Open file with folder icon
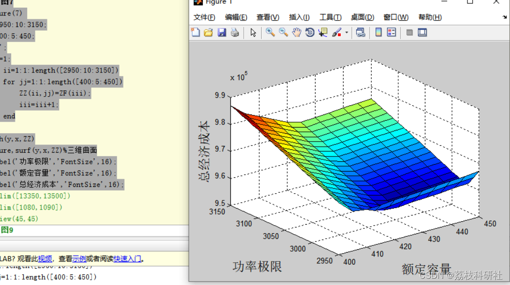The width and height of the screenshot is (510, 285). [209, 32]
